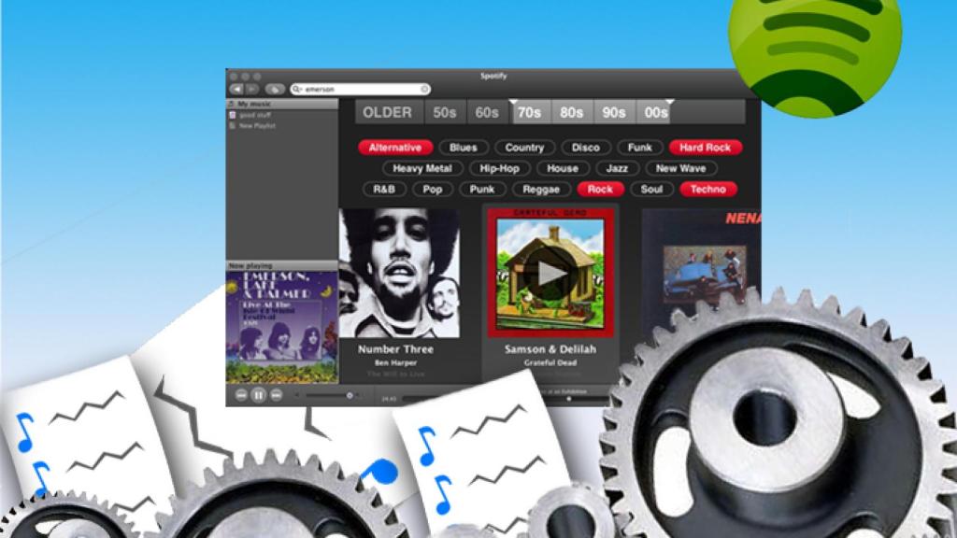This screenshot has height=538, width=957.
Task: Pause playback with the pause button
Action: click(x=259, y=395)
